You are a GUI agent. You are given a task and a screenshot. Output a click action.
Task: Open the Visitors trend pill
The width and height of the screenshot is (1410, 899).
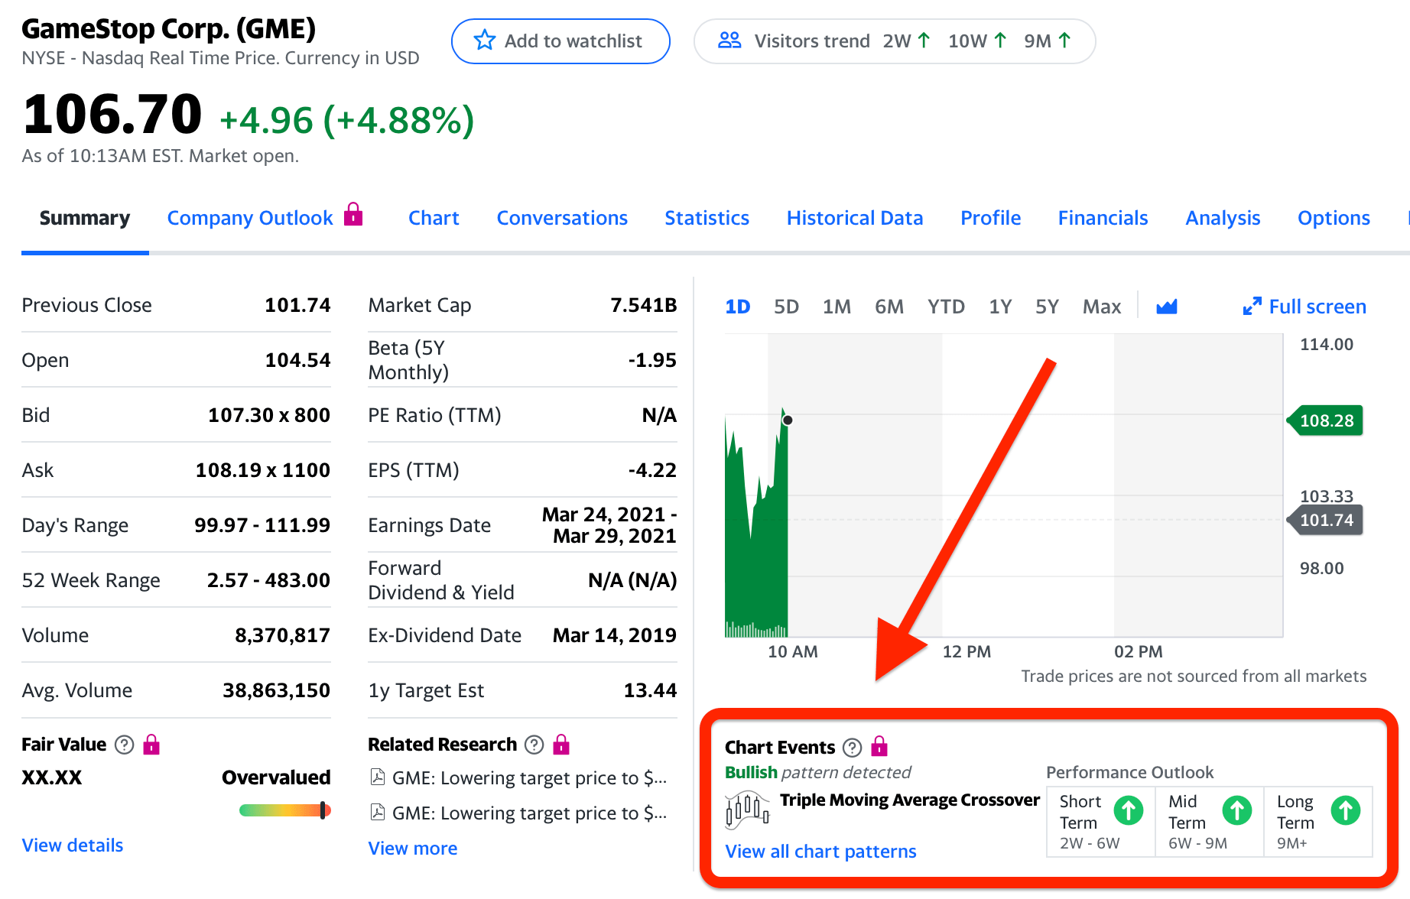point(895,41)
